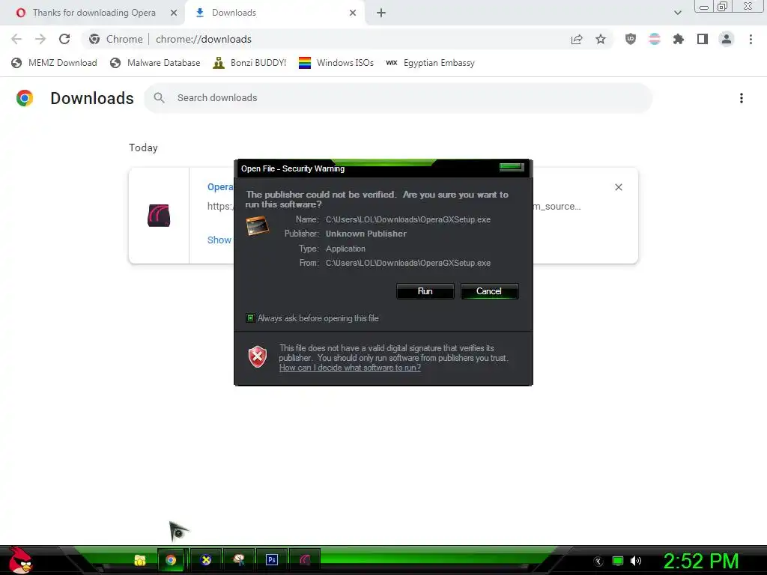Image resolution: width=767 pixels, height=575 pixels.
Task: Open the Paint taskbar icon
Action: pos(239,560)
